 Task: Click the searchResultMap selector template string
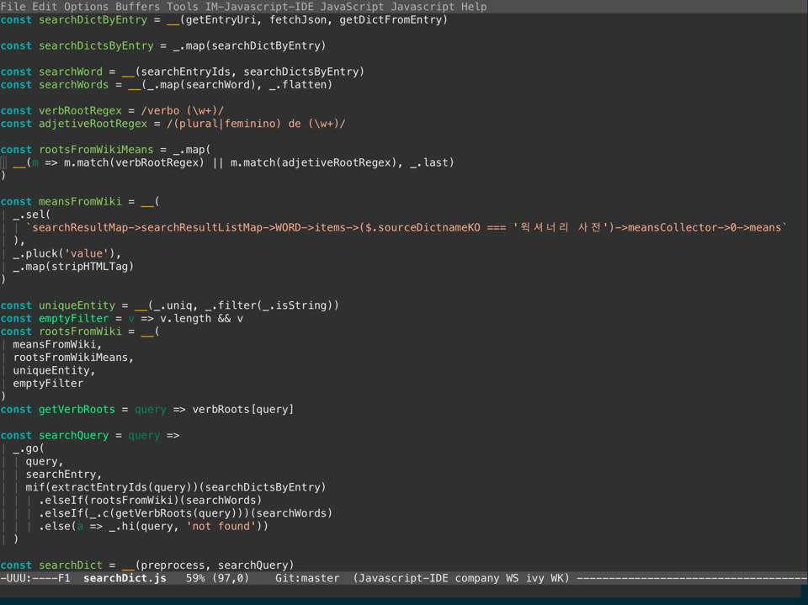point(406,227)
